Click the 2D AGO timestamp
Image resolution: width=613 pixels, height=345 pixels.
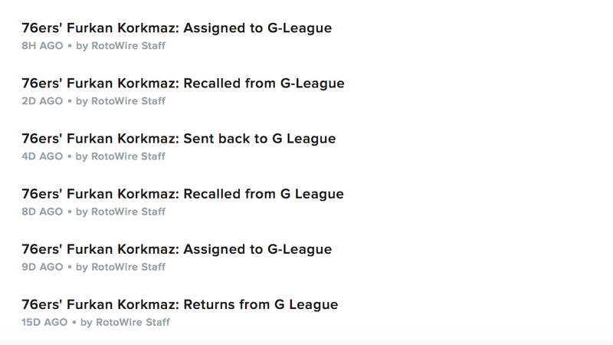click(42, 101)
